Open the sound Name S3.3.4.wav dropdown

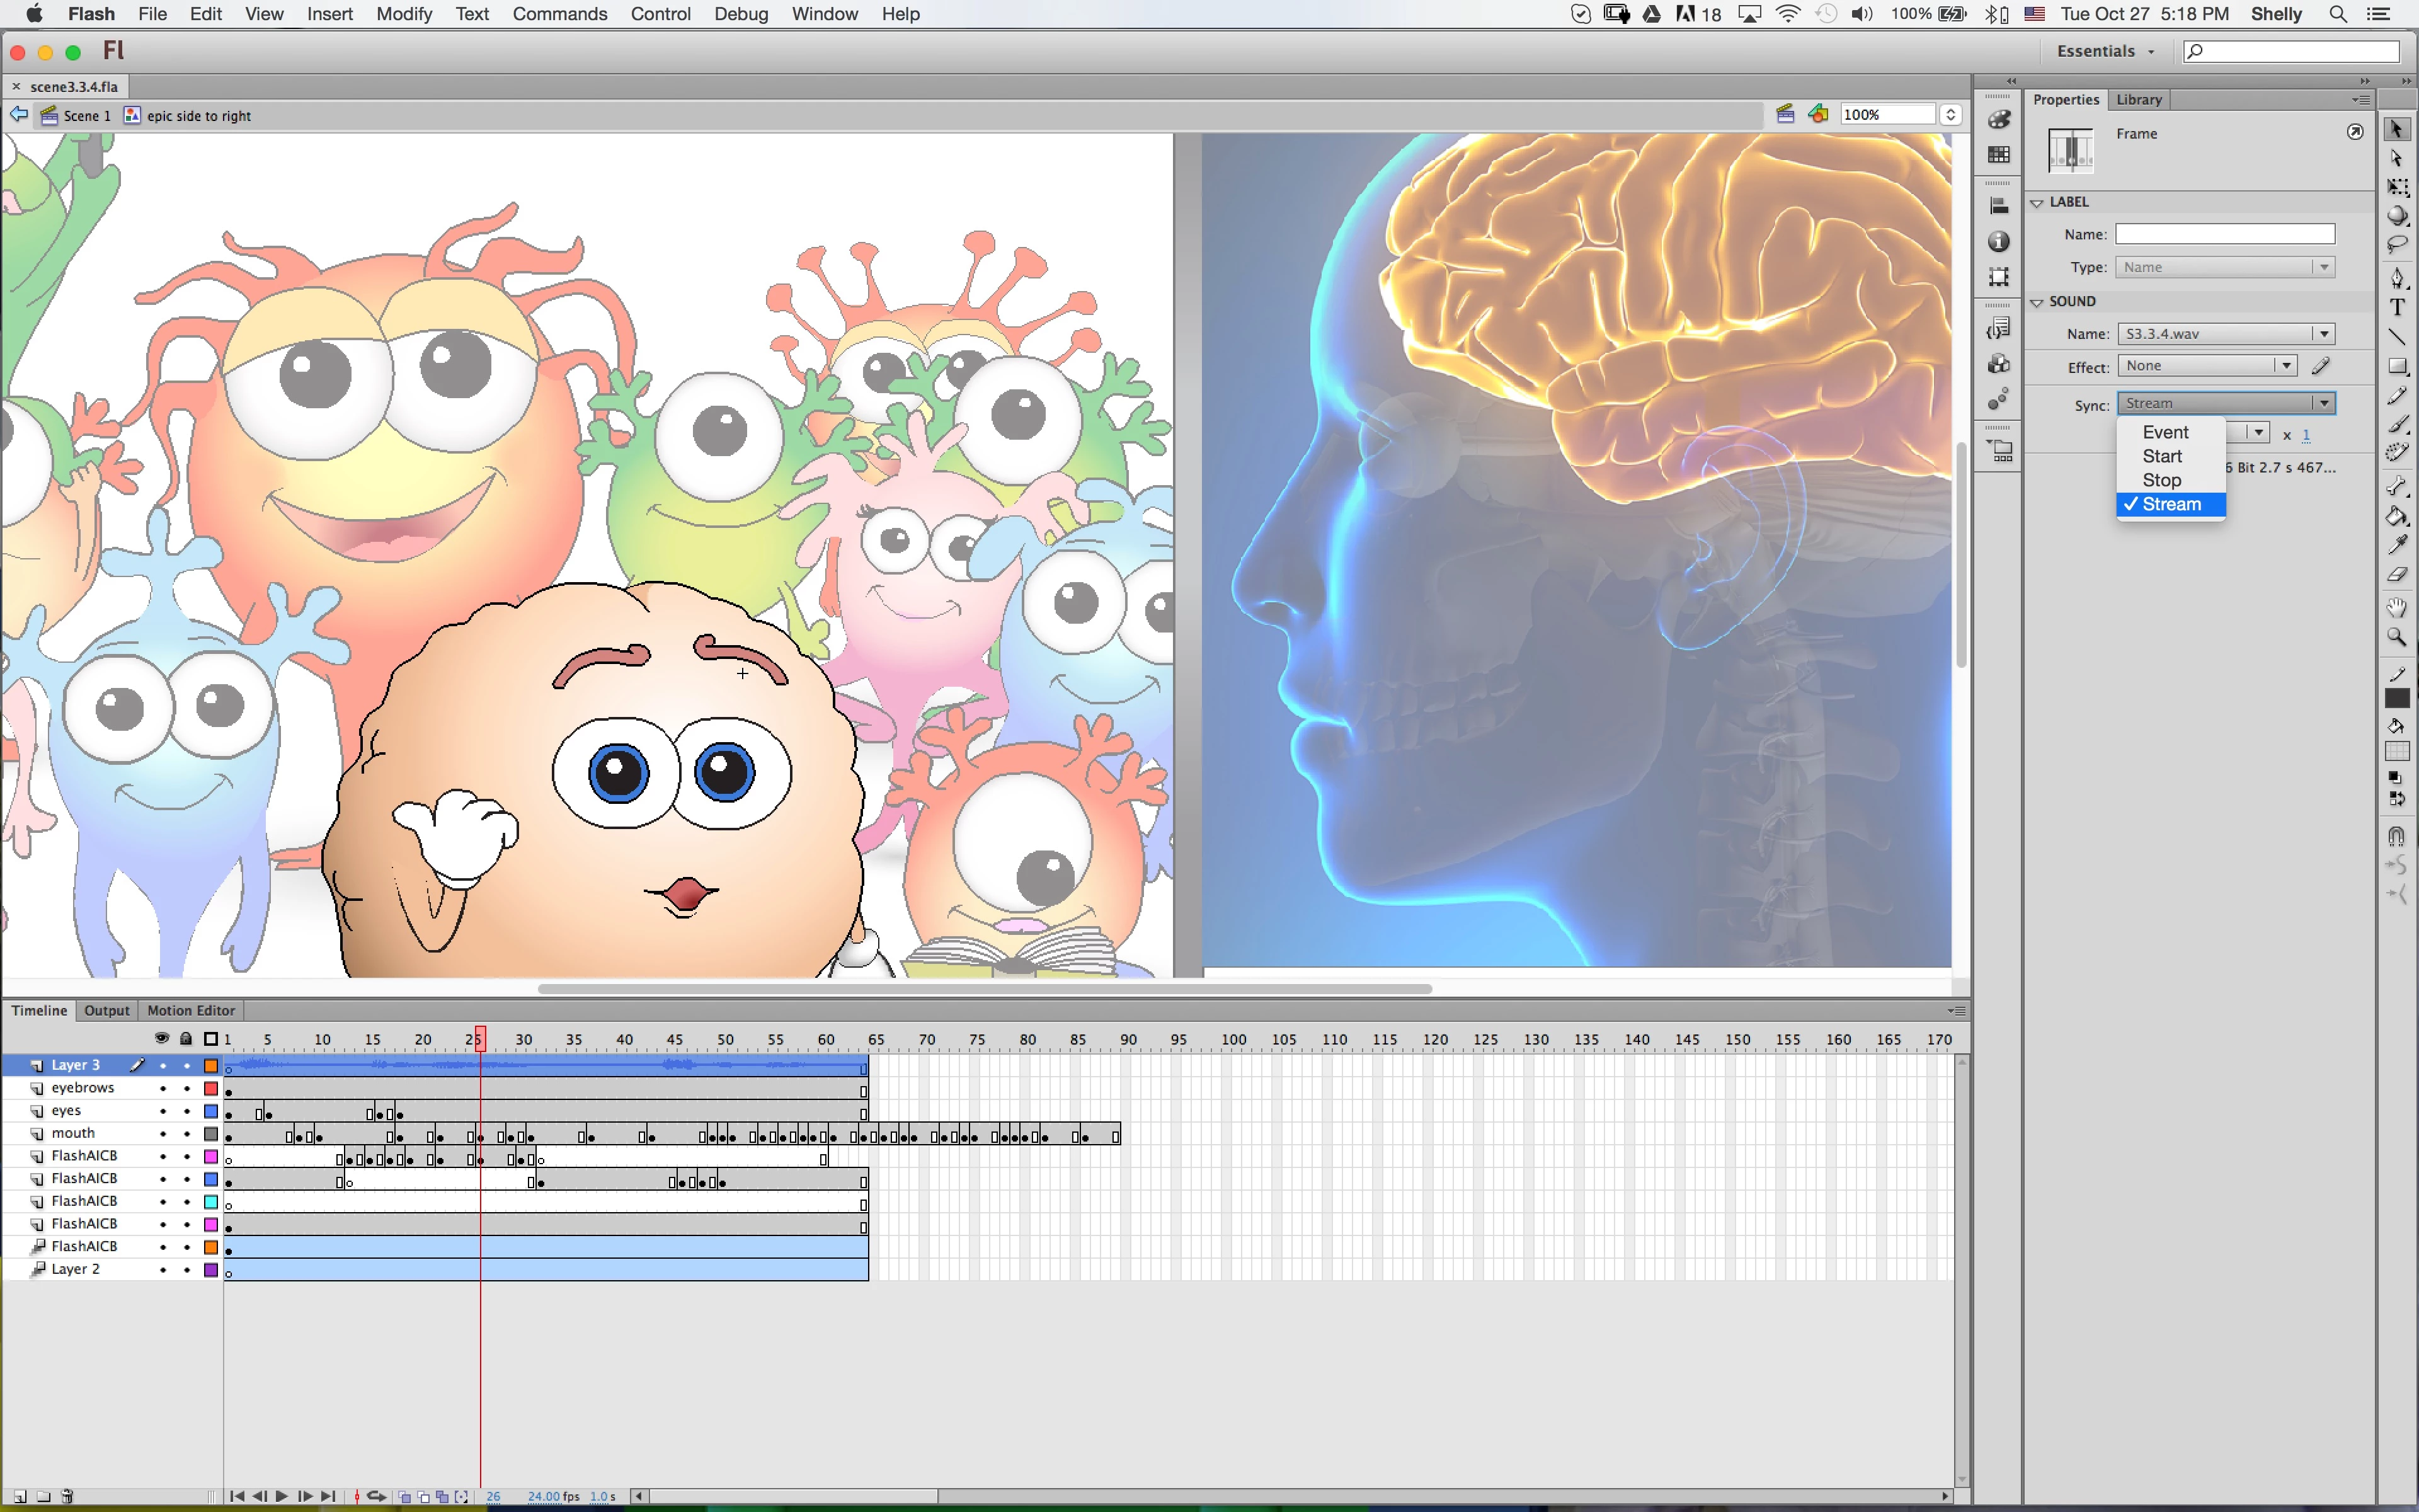(x=2225, y=334)
